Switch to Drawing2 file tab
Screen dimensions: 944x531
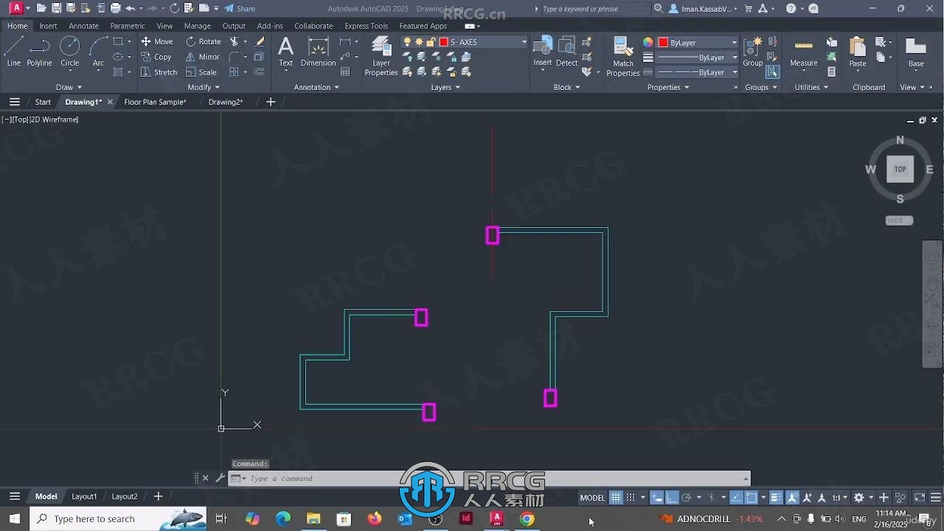pyautogui.click(x=225, y=102)
